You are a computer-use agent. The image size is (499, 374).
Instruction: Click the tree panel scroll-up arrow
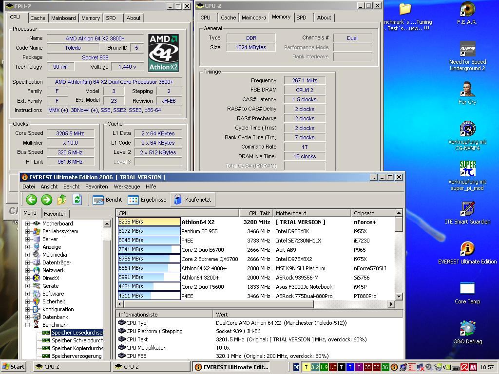tap(107, 224)
